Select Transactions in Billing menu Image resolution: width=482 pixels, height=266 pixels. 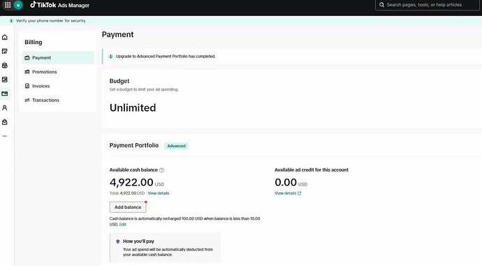pos(58,100)
